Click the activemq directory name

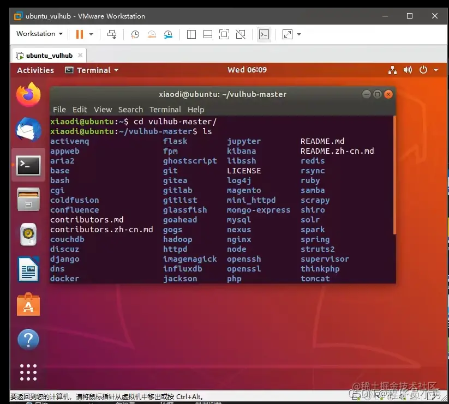coord(70,141)
